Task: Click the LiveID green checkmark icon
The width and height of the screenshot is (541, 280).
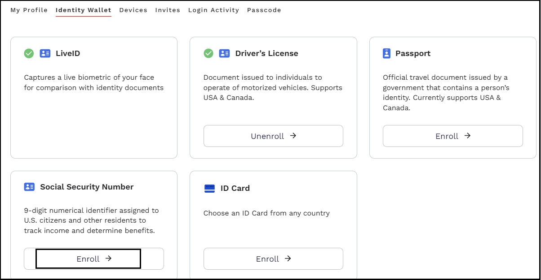Action: coord(29,53)
